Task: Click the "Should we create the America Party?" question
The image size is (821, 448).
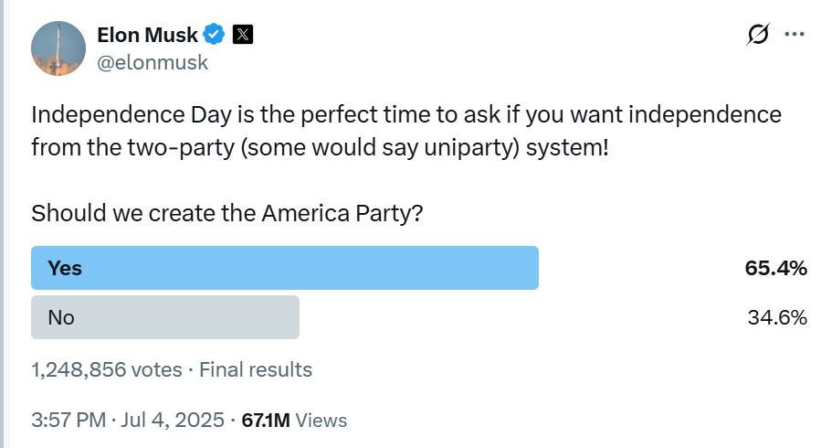Action: pos(227,214)
